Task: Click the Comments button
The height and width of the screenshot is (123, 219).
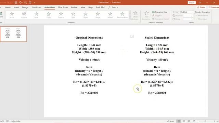Action: point(214,8)
